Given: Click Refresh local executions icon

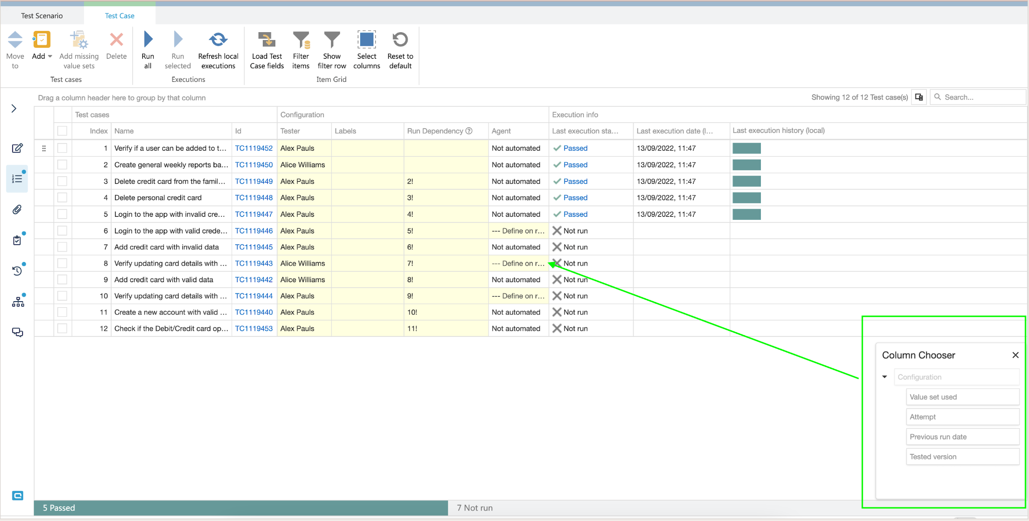Looking at the screenshot, I should [x=218, y=40].
